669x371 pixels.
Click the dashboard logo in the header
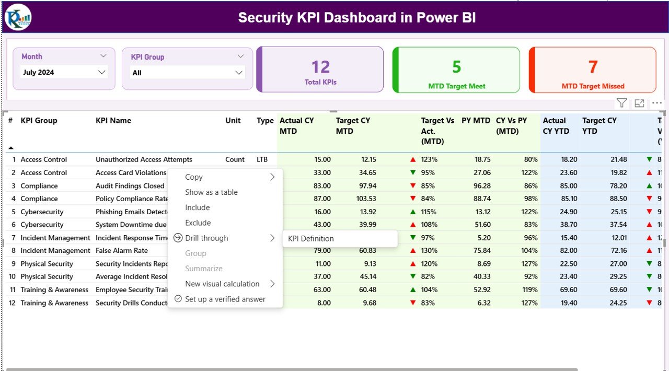point(18,17)
